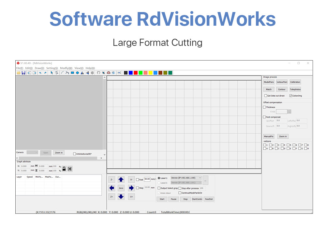Click the Pause button

click(174, 199)
